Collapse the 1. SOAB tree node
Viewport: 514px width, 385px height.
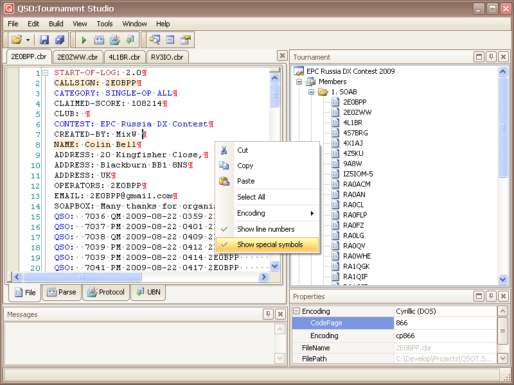[312, 92]
